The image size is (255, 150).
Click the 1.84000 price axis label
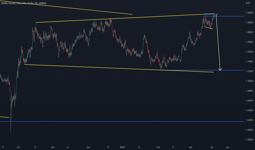coord(249,13)
